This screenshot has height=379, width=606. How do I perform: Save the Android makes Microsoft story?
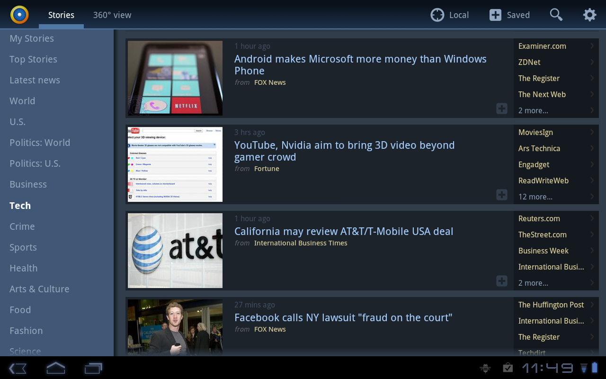(501, 108)
